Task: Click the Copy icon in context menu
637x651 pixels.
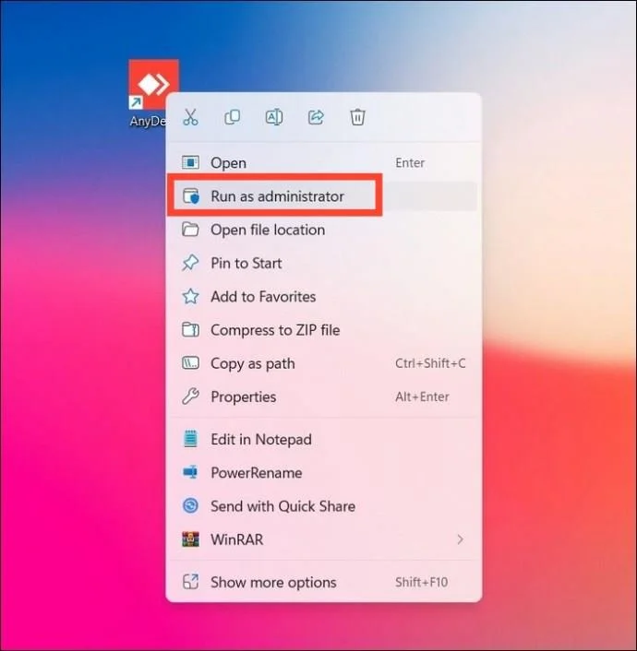Action: coord(232,117)
